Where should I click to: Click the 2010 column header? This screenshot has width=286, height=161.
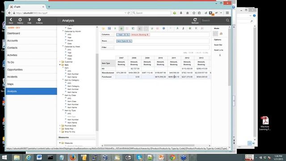pyautogui.click(x=160, y=58)
